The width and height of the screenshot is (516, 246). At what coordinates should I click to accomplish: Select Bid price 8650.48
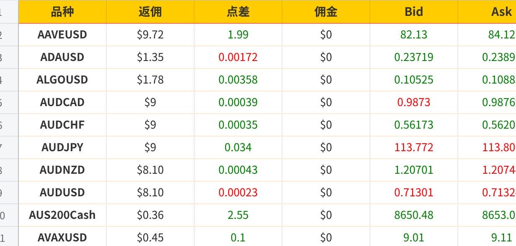click(414, 215)
